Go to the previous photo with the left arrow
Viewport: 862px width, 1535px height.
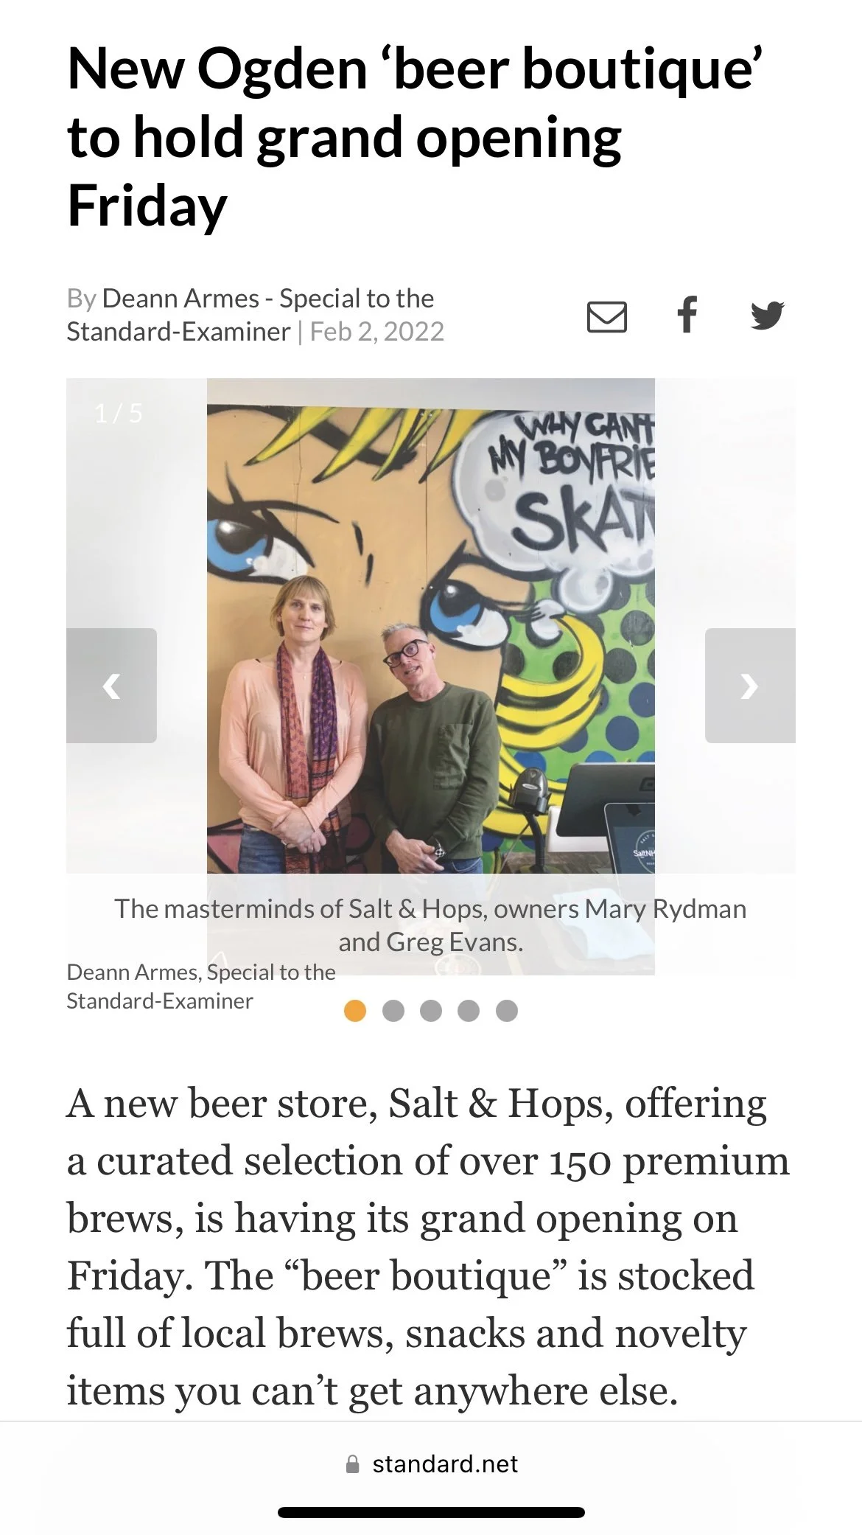pyautogui.click(x=111, y=686)
